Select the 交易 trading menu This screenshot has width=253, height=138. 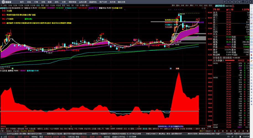[64, 2]
